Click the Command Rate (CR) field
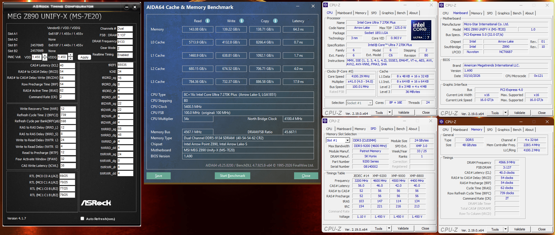The height and width of the screenshot is (235, 555). 67,97
